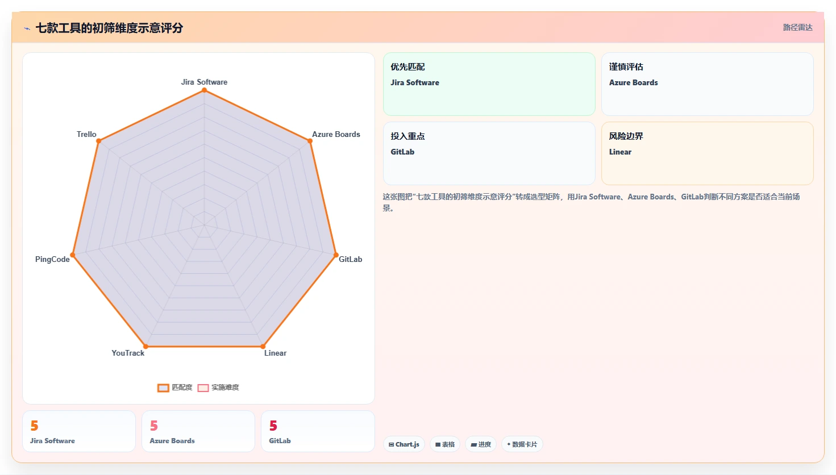
Task: Select the Jira Software score card
Action: [x=79, y=431]
